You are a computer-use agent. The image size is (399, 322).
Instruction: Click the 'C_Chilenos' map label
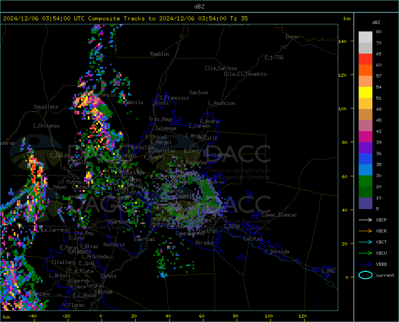[x=46, y=126]
